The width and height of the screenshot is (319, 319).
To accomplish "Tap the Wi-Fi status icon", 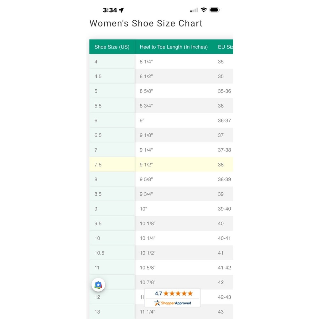I will 204,10.
